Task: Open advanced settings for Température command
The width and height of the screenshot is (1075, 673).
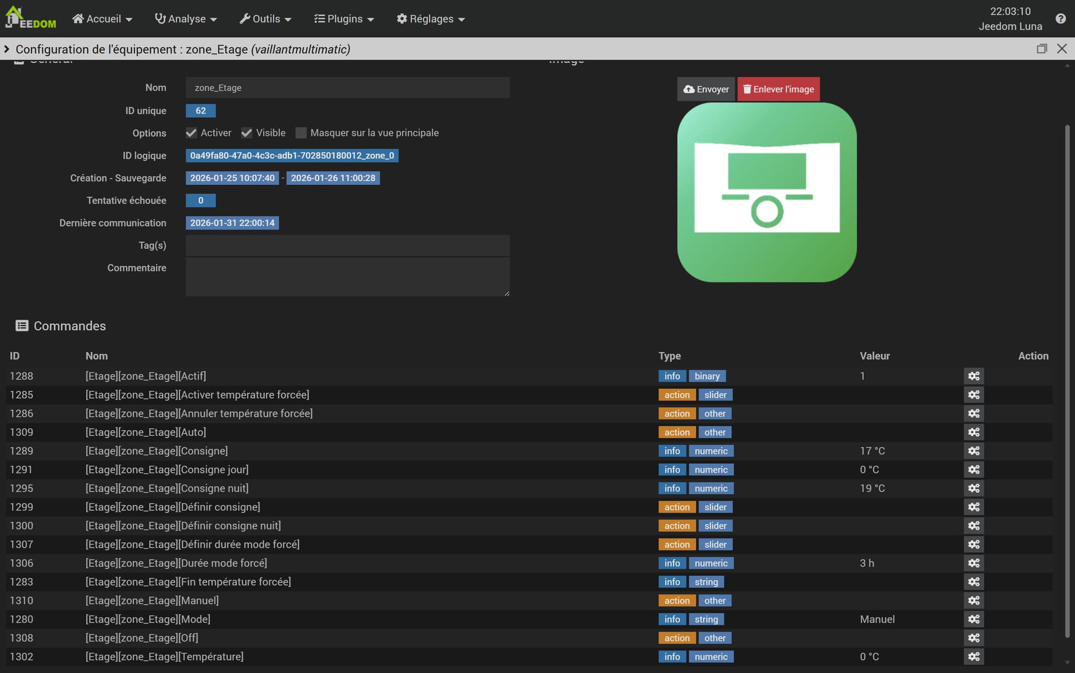Action: click(x=974, y=657)
